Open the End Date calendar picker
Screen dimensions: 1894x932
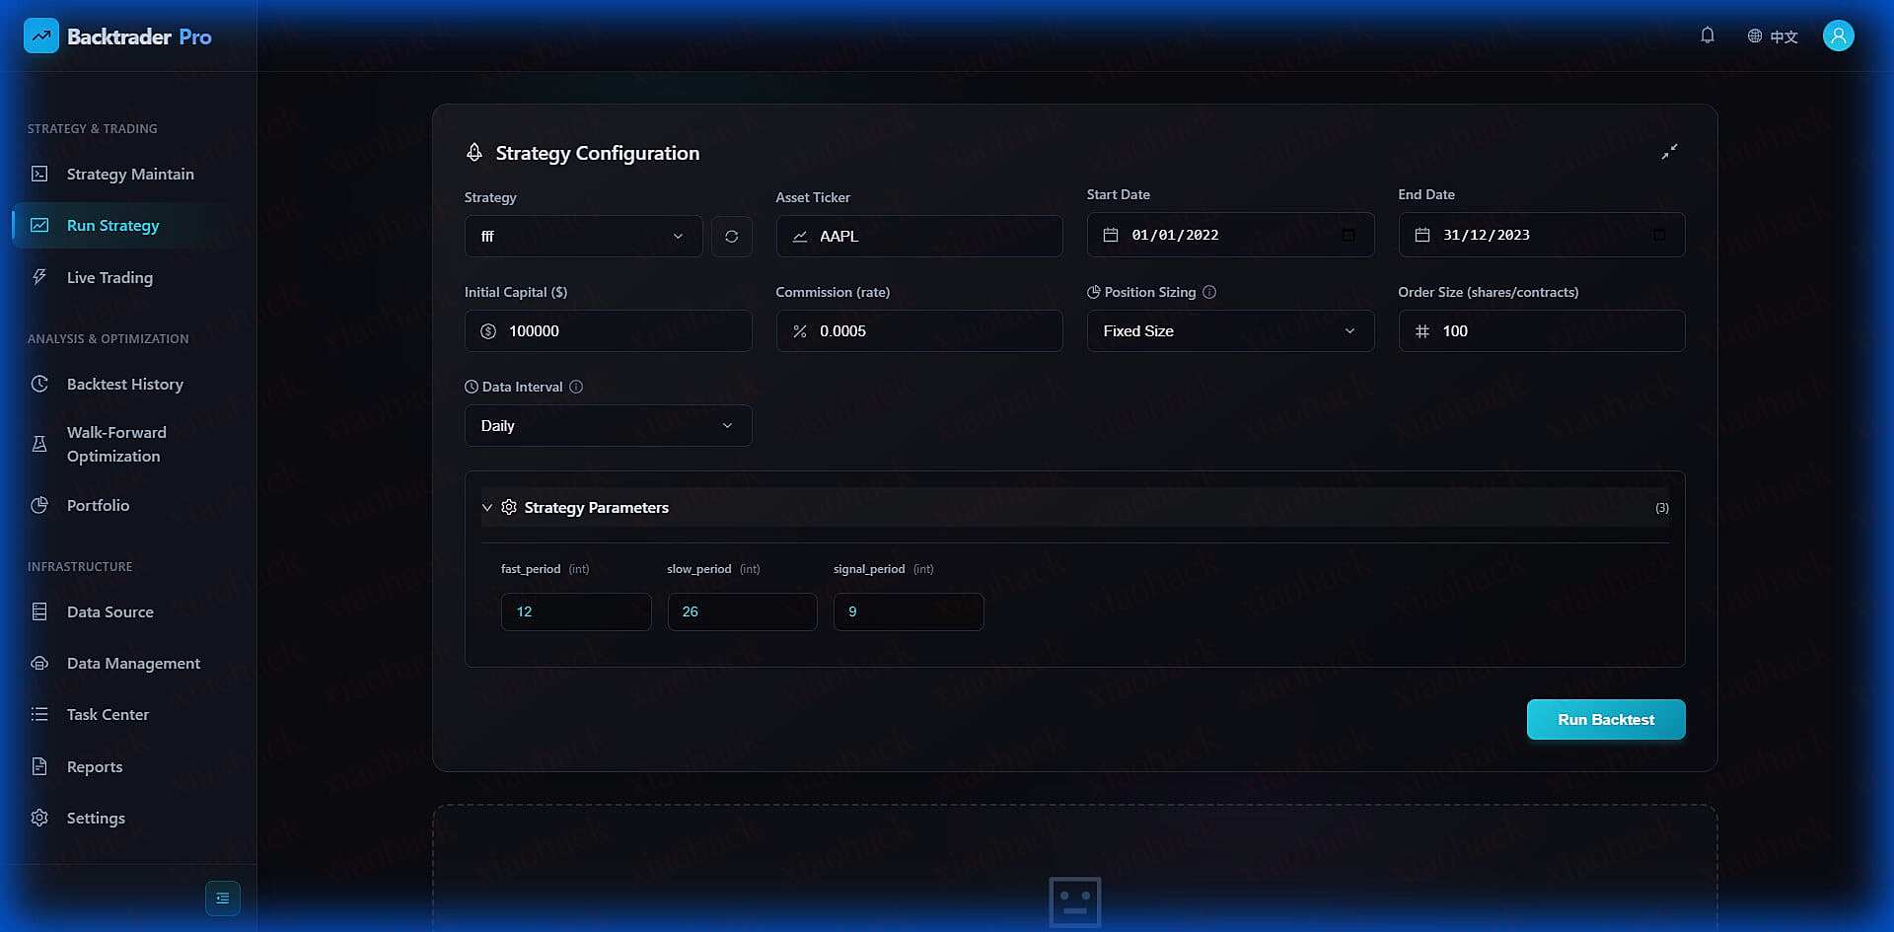pos(1660,235)
